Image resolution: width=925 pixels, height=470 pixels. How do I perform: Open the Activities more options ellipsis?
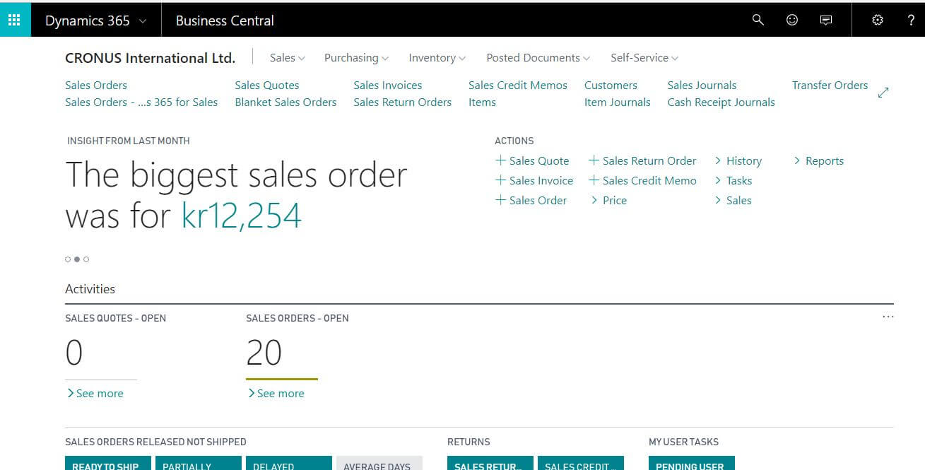tap(888, 317)
